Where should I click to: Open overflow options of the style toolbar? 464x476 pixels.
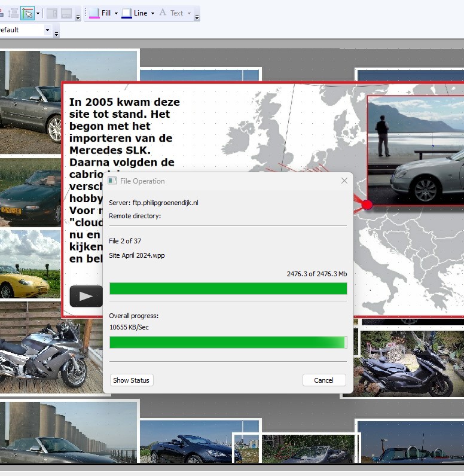pos(56,34)
